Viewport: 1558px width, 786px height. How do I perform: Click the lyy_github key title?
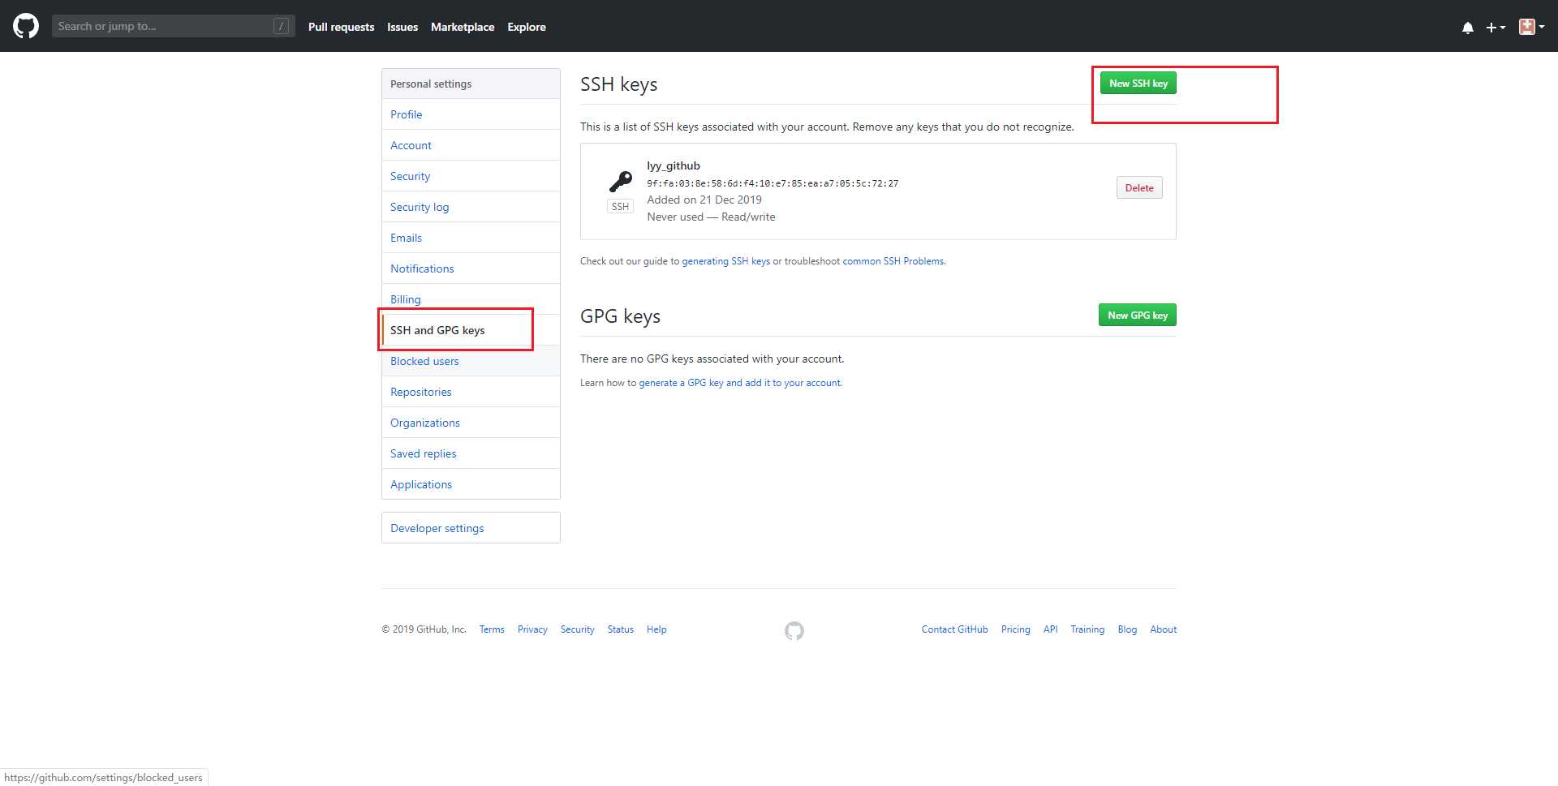tap(674, 165)
